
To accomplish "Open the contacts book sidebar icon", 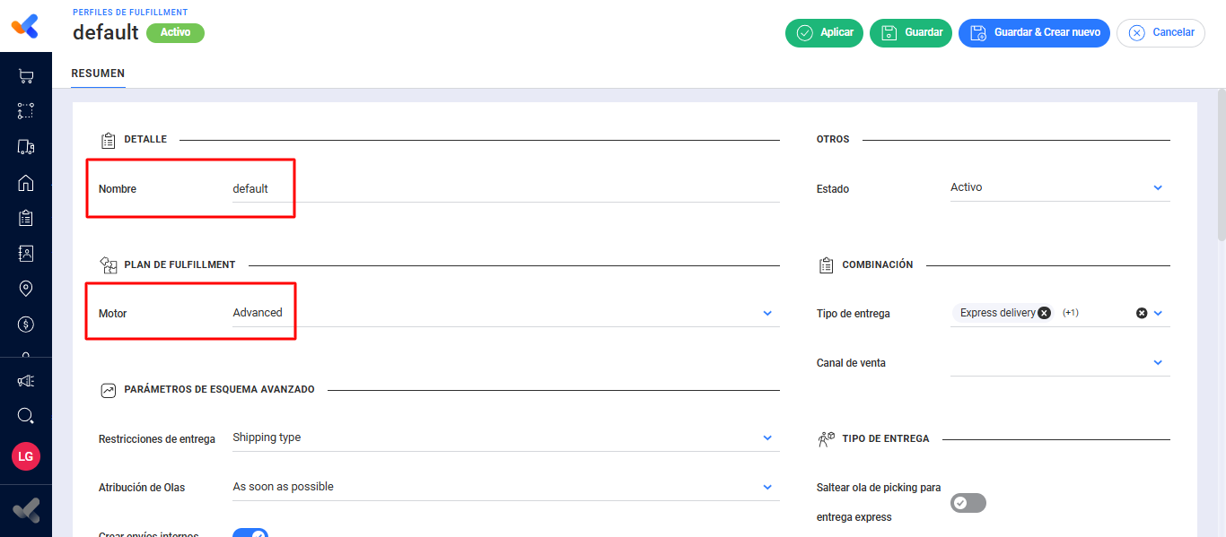I will 26,253.
